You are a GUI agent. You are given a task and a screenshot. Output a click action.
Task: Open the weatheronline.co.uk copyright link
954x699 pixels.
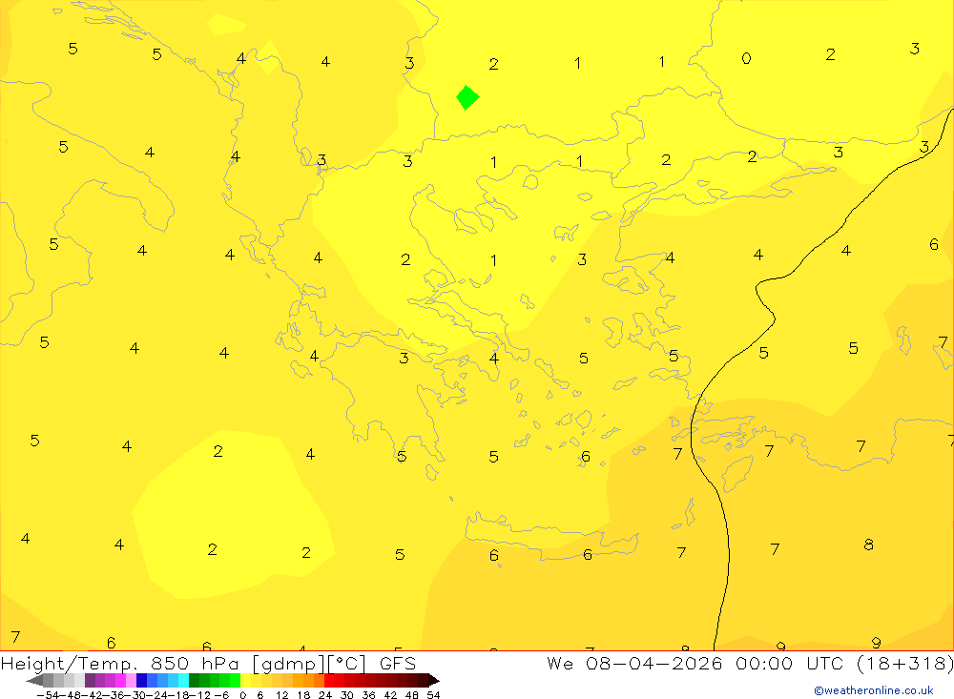874,690
